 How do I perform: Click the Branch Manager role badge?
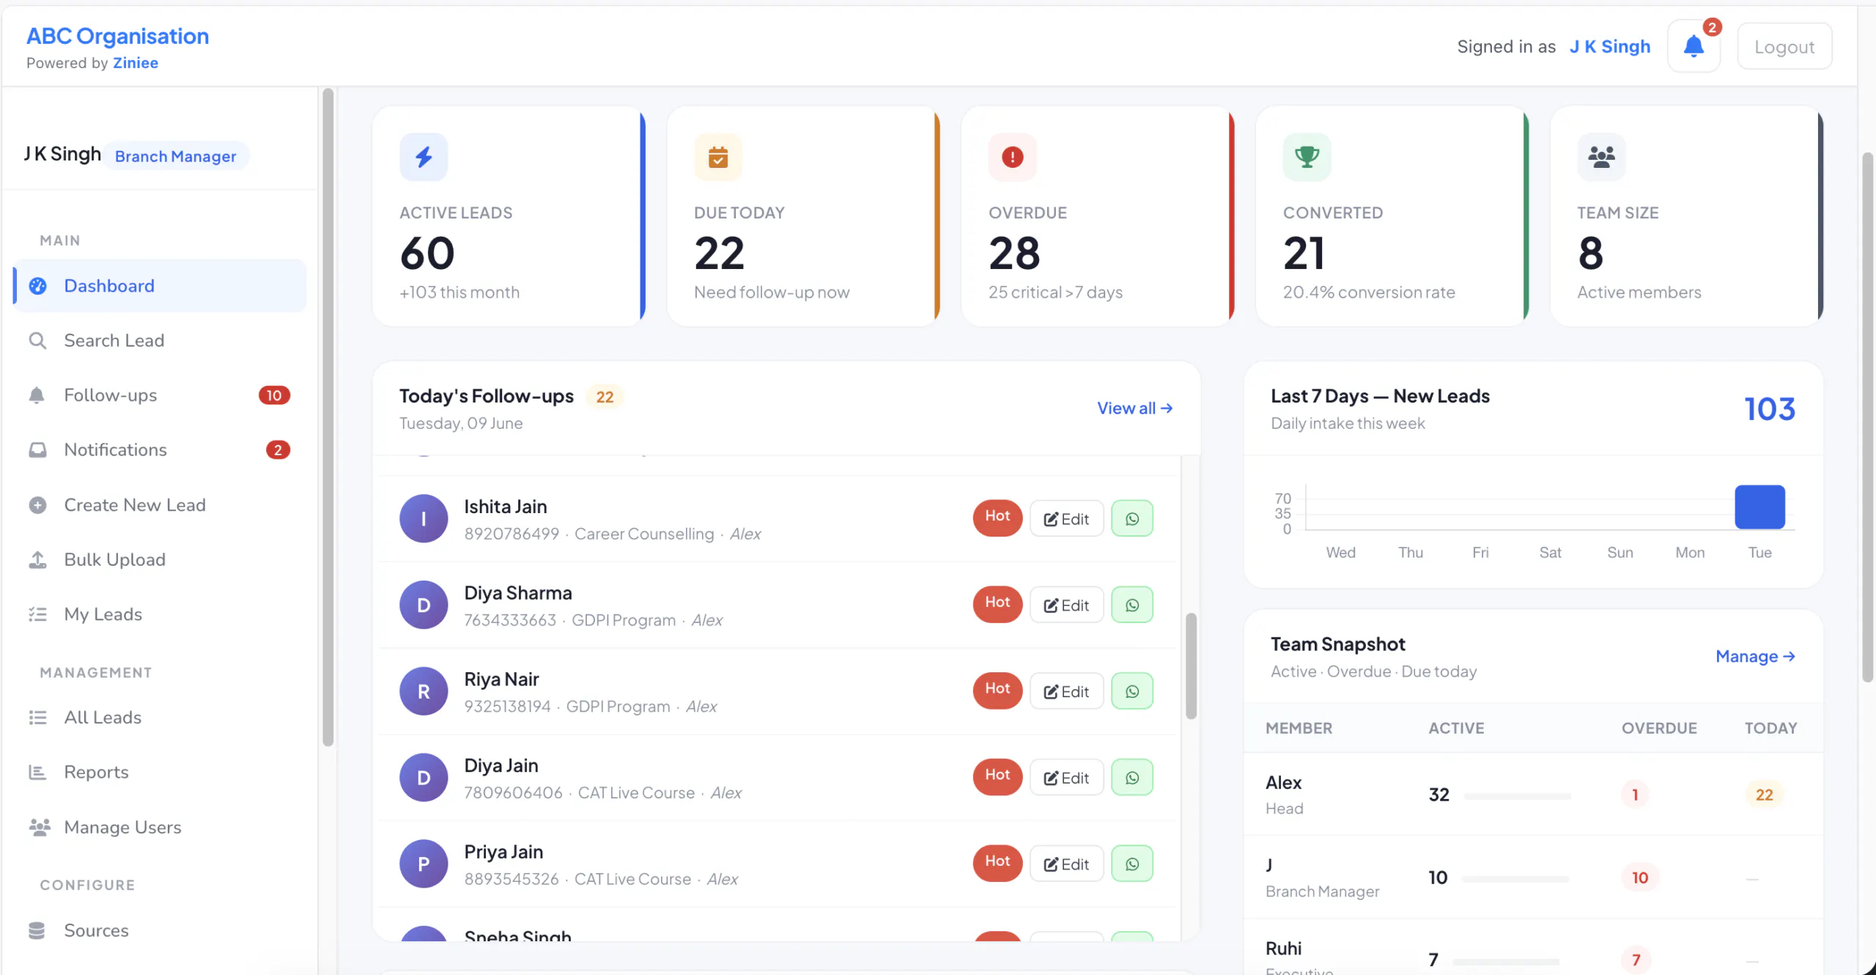tap(175, 156)
